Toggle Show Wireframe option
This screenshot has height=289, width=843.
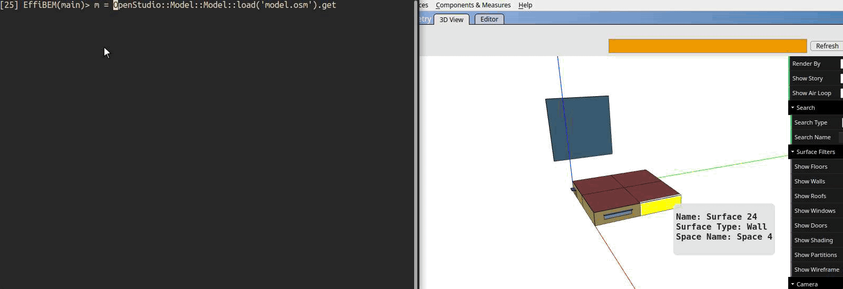[817, 270]
